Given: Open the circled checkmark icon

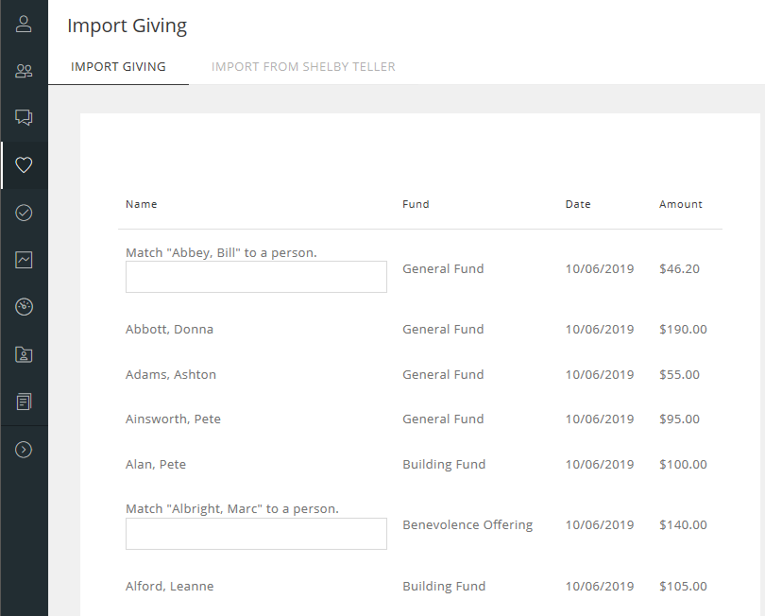Looking at the screenshot, I should pyautogui.click(x=24, y=213).
